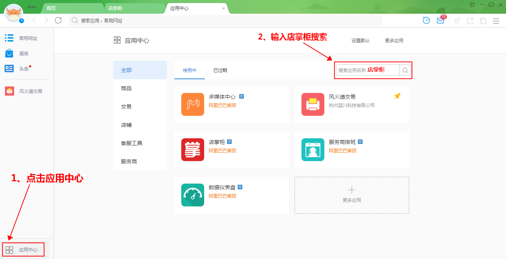Select the 店铺 category
Image resolution: width=506 pixels, height=259 pixels.
pos(140,125)
